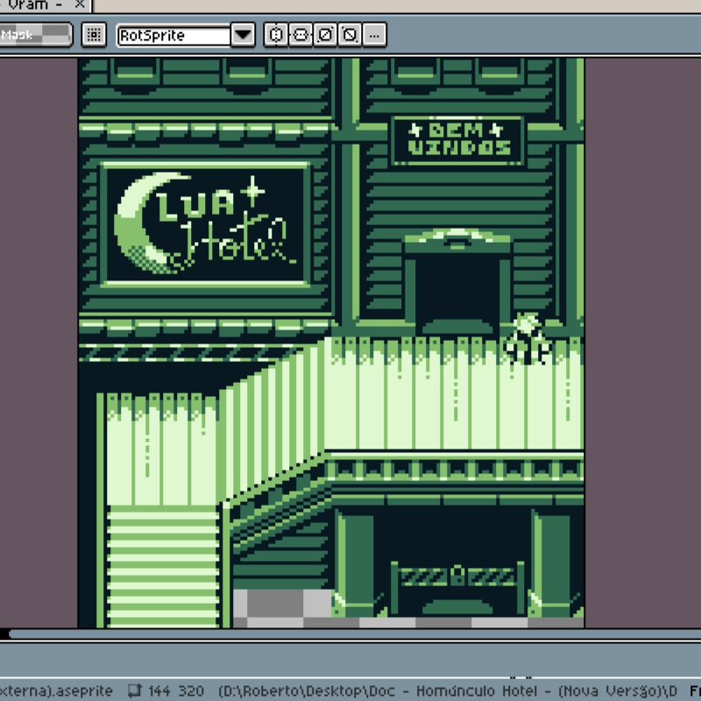Click the Lua Hotel sign on the canvas

point(205,224)
